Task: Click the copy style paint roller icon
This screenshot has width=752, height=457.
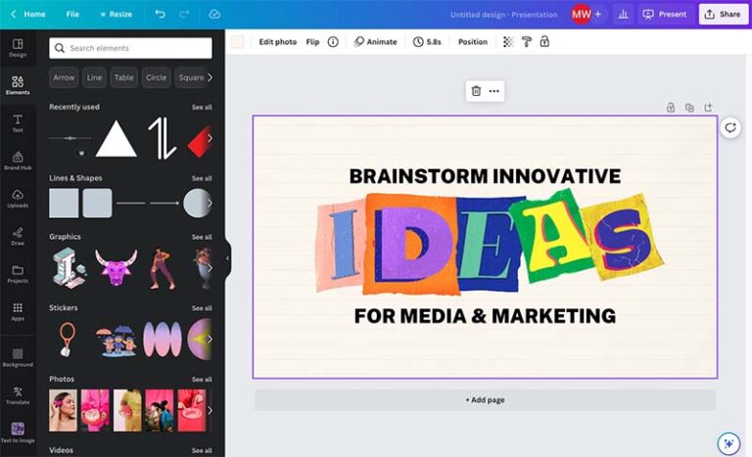Action: [x=526, y=42]
